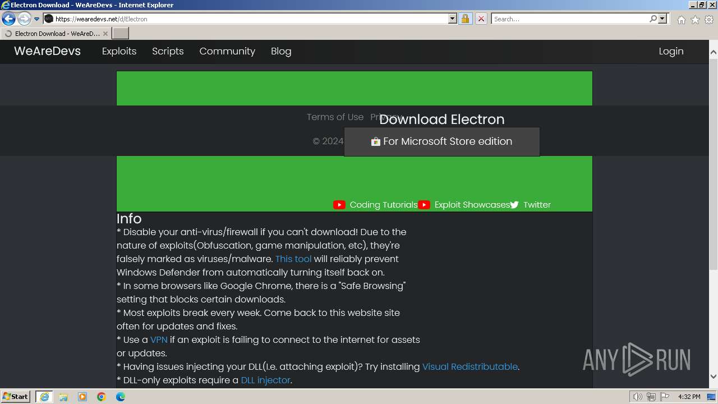The width and height of the screenshot is (718, 404).
Task: Open the Windows Start button
Action: pos(16,397)
